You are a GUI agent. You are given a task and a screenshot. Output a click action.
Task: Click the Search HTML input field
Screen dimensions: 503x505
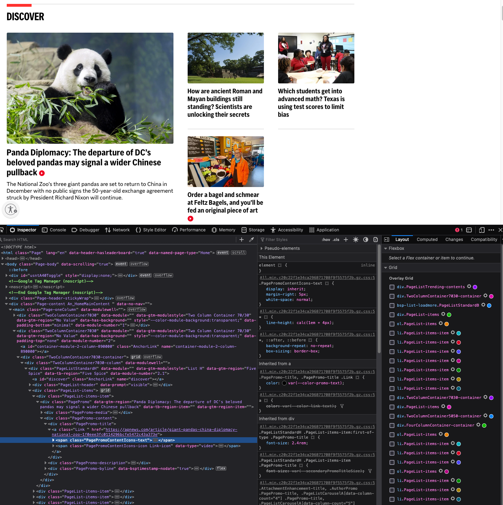click(x=117, y=240)
